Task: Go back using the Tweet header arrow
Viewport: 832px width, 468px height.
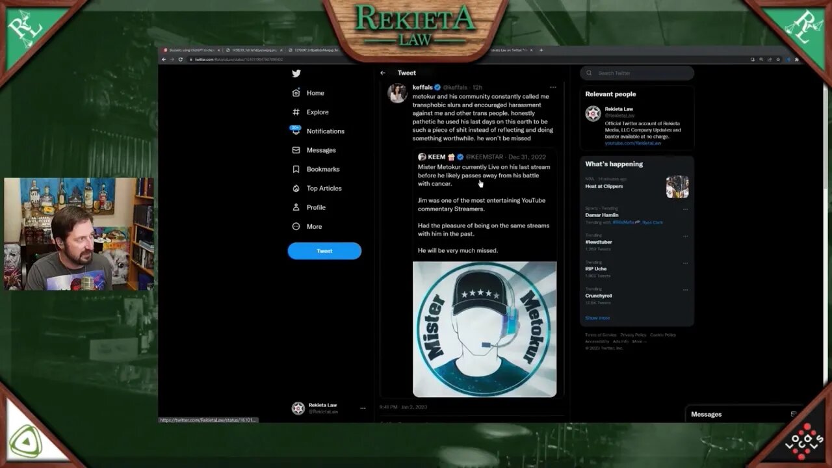Action: (x=383, y=73)
